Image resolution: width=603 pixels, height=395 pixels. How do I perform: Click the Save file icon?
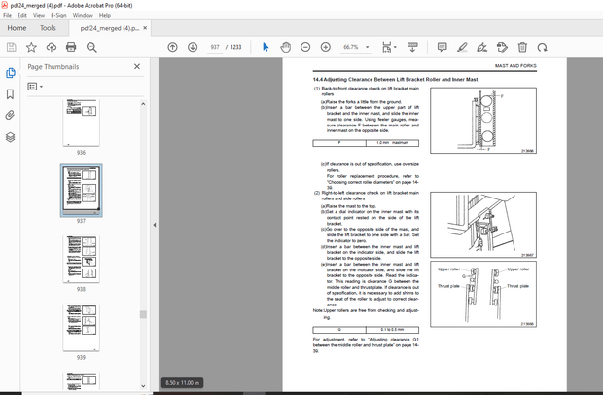point(12,47)
